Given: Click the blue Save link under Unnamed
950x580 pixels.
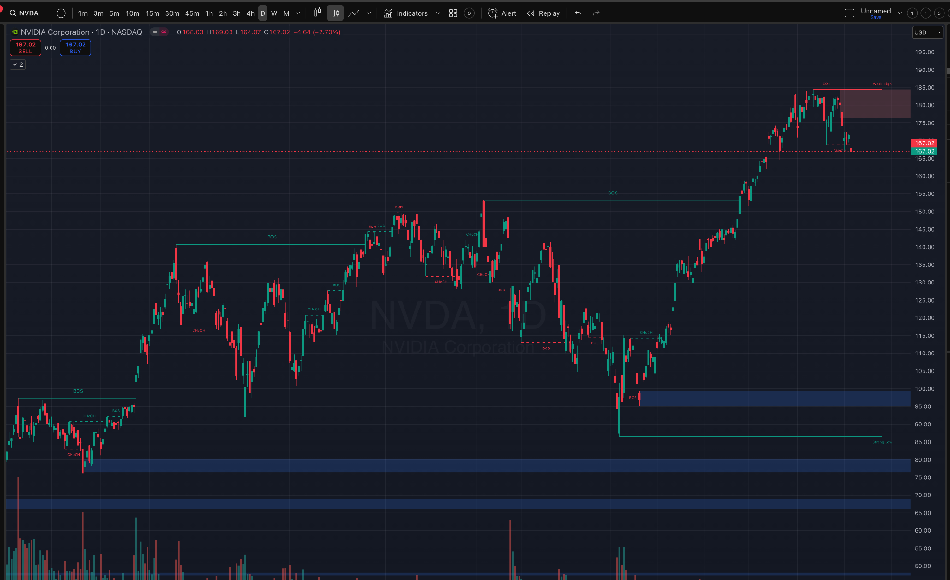Looking at the screenshot, I should [x=876, y=18].
